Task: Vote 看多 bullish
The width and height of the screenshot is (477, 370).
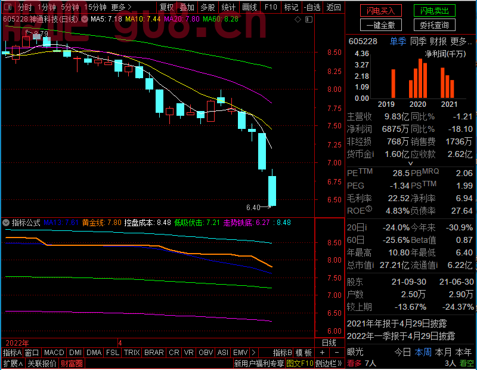Action: pyautogui.click(x=354, y=363)
